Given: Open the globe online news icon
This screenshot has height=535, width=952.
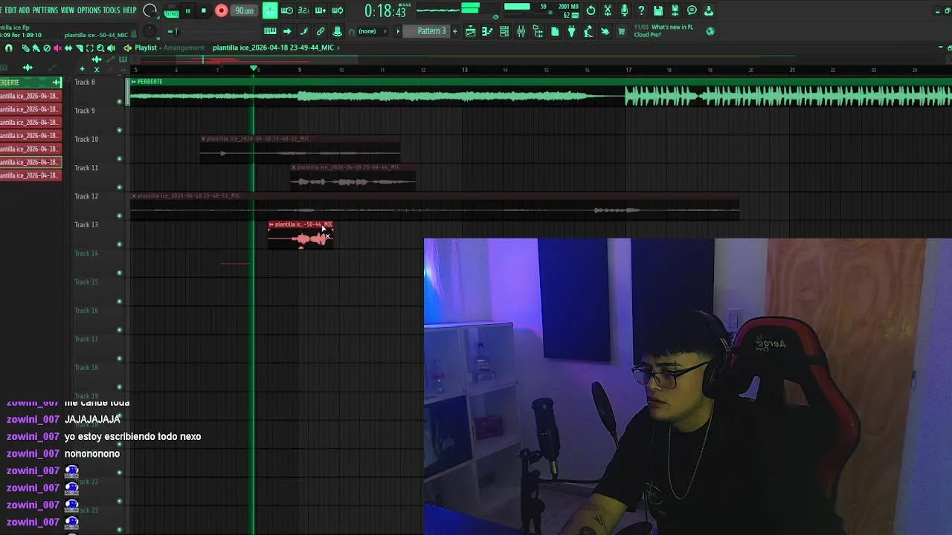Looking at the screenshot, I should click(x=710, y=31).
